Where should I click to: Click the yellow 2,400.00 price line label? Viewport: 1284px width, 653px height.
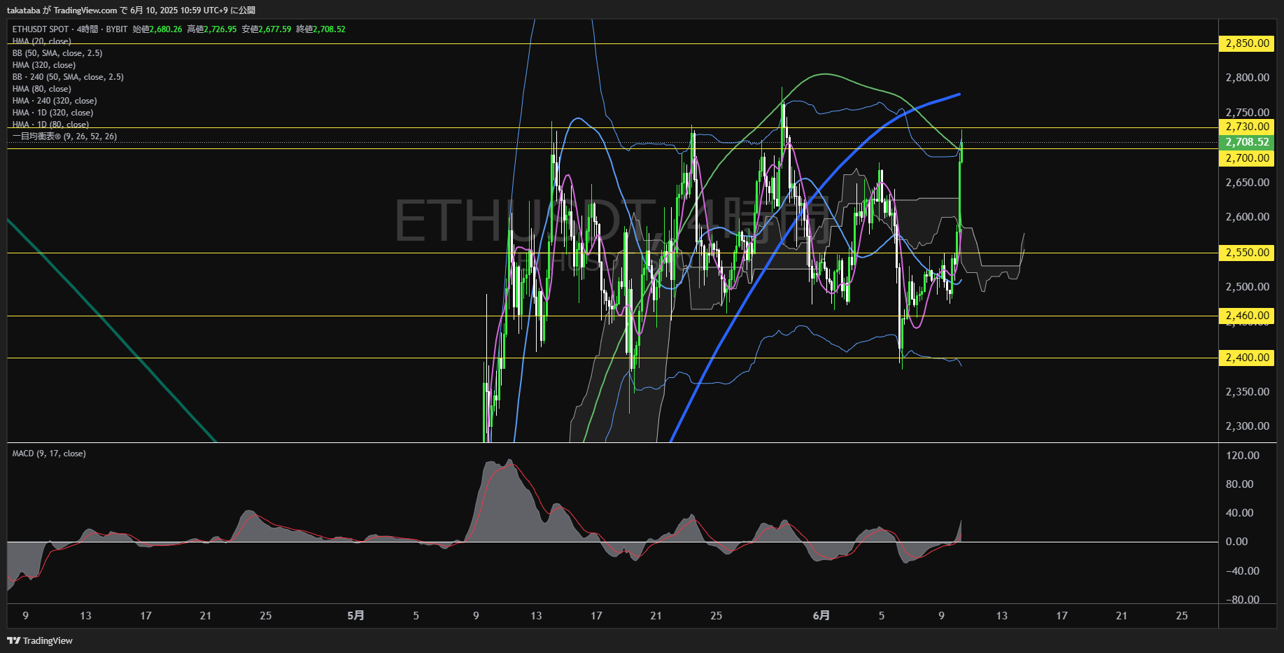[x=1248, y=358]
